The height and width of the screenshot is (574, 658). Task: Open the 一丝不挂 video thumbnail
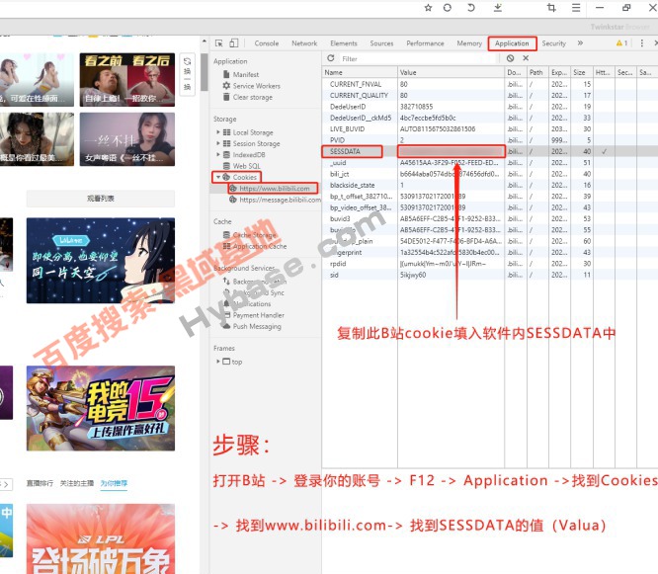pos(127,139)
